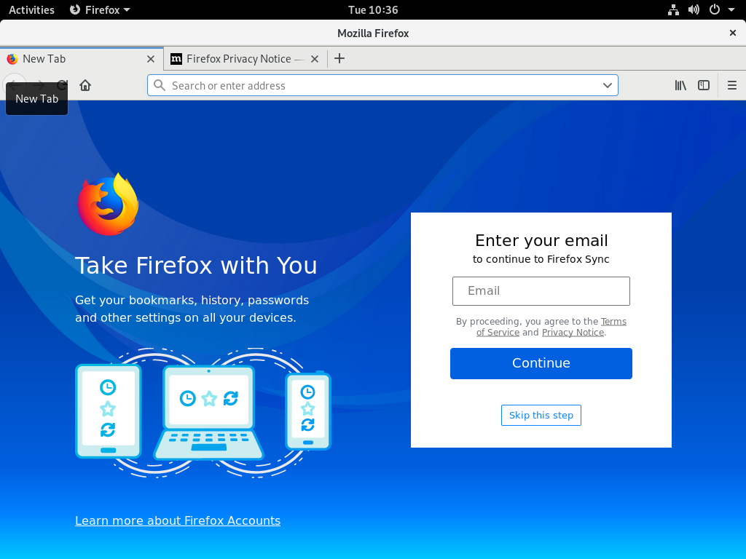746x559 pixels.
Task: Open the Activities overview
Action: tap(31, 9)
